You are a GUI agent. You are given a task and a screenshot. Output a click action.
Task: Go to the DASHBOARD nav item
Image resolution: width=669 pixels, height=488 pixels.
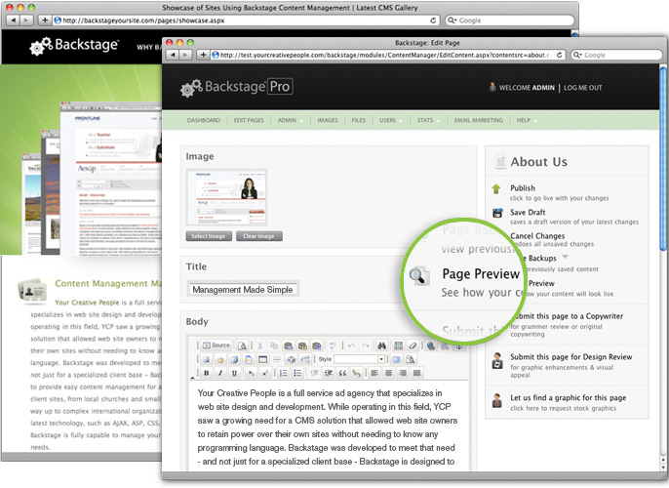(x=203, y=120)
